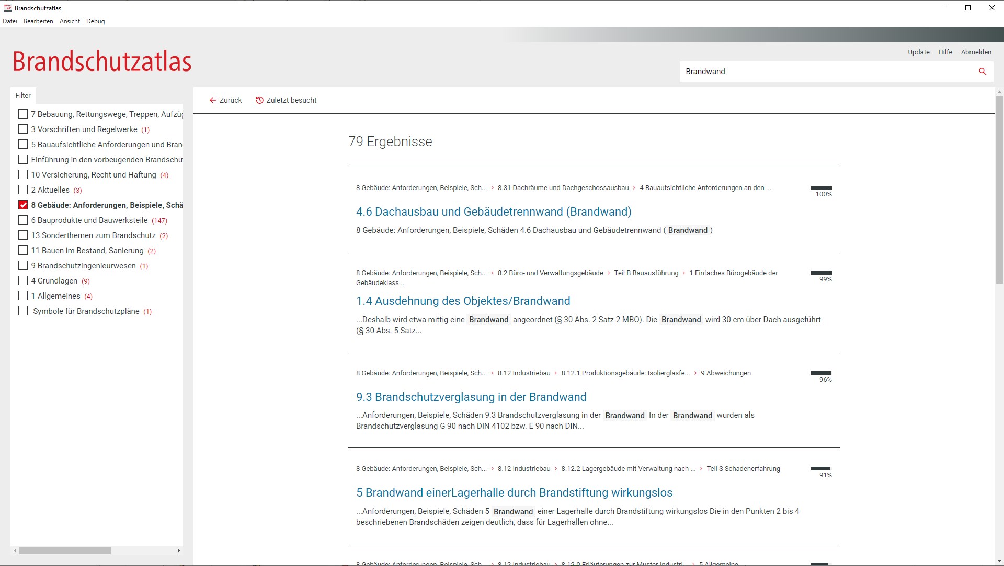The image size is (1004, 566).
Task: Click filter panel scroll-left arrow
Action: click(15, 550)
